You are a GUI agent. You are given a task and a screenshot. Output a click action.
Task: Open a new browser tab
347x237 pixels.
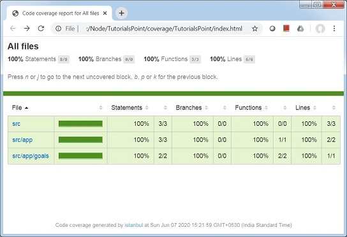[121, 13]
